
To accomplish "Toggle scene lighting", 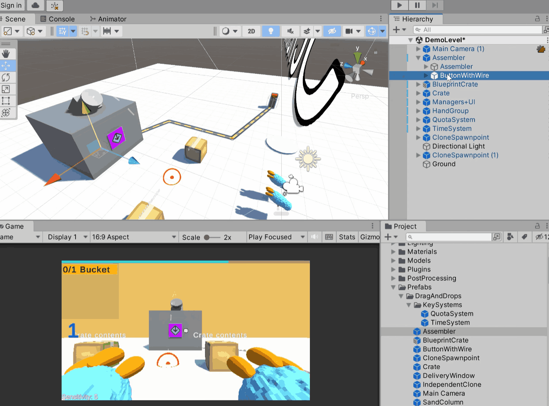I will (271, 31).
